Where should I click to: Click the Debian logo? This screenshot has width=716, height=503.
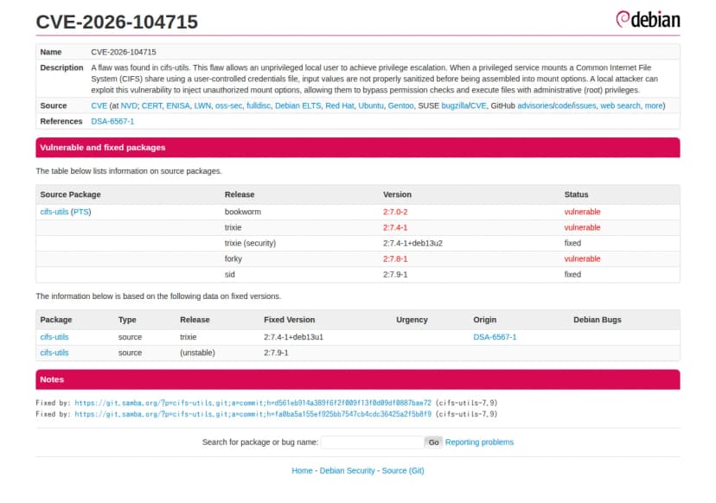point(648,20)
